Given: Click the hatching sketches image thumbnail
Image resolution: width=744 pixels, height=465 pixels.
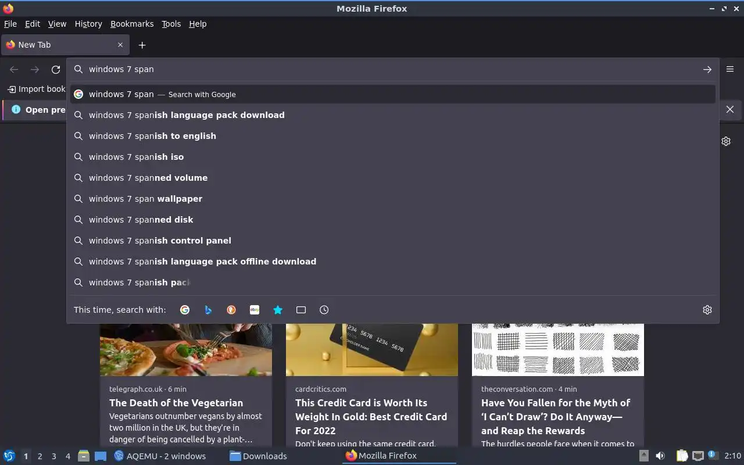Looking at the screenshot, I should click(558, 349).
